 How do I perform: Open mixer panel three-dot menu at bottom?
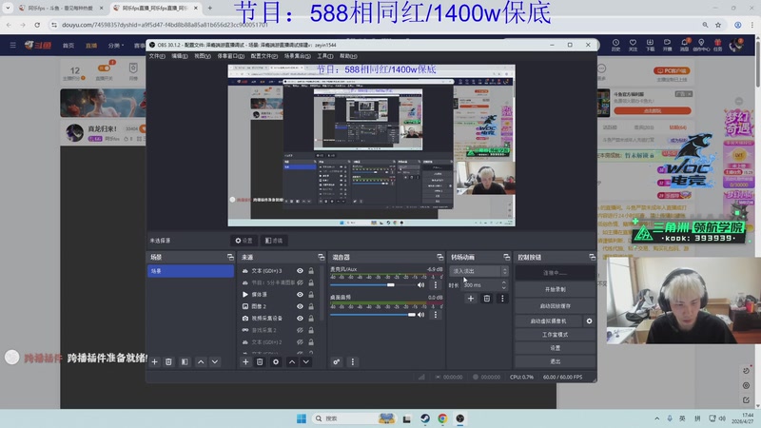coord(352,362)
